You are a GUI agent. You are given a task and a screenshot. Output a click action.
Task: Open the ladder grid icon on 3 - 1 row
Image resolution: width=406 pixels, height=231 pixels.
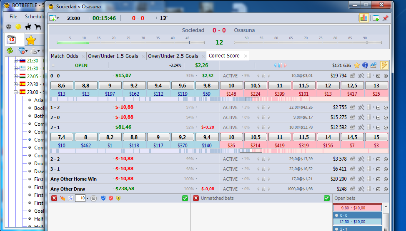pyautogui.click(x=369, y=169)
